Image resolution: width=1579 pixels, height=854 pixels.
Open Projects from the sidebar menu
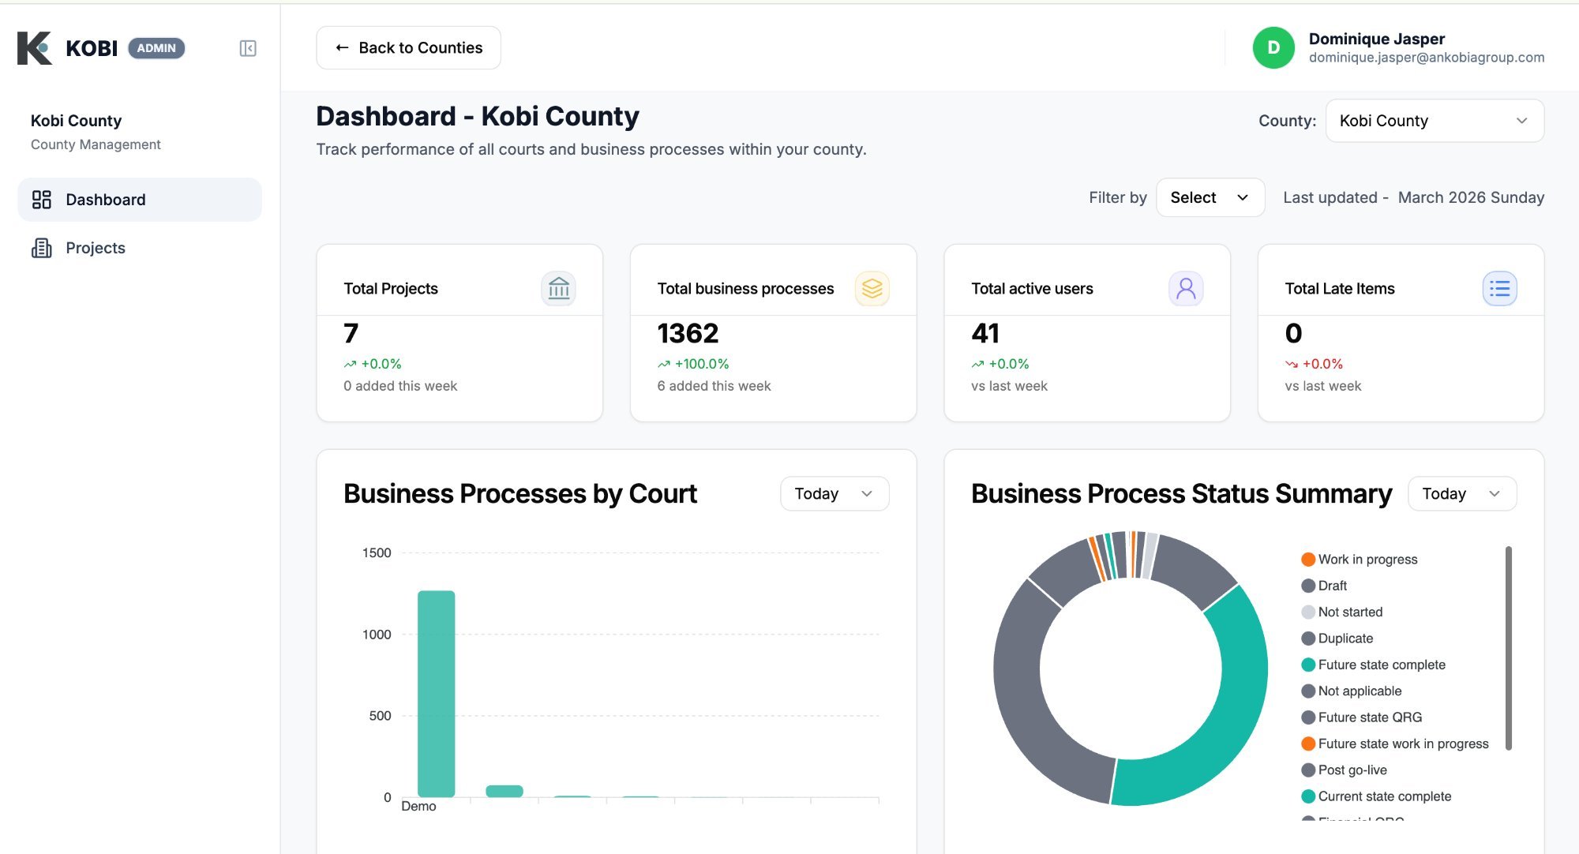[x=94, y=248]
